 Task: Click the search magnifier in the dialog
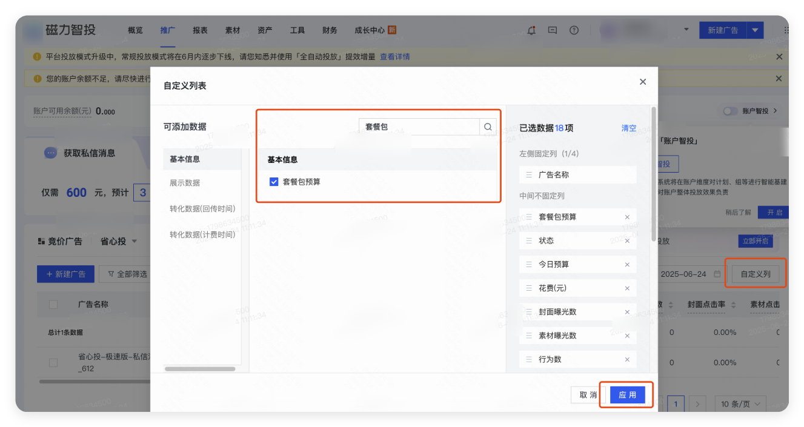(x=487, y=127)
